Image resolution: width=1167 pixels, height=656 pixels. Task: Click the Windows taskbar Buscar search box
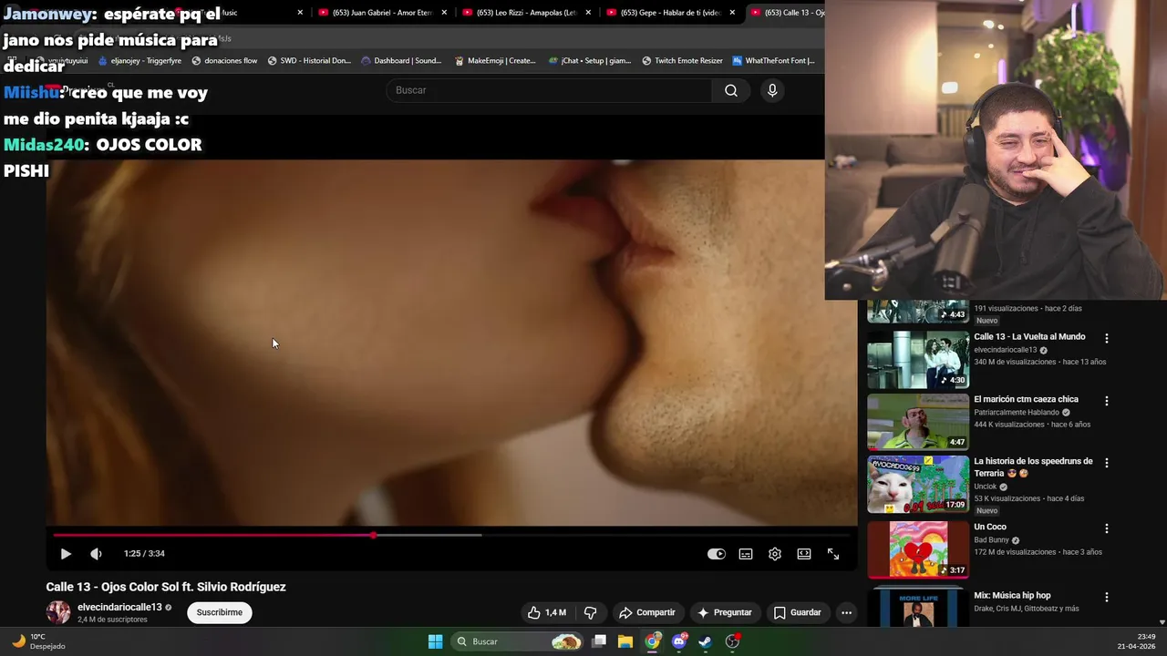[518, 641]
